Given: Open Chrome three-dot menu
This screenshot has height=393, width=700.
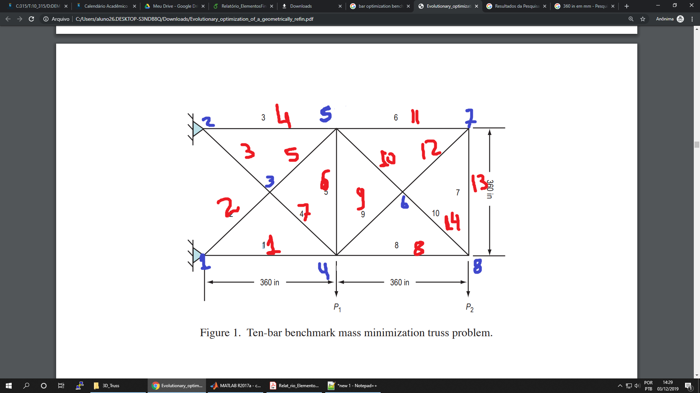Looking at the screenshot, I should (x=692, y=19).
